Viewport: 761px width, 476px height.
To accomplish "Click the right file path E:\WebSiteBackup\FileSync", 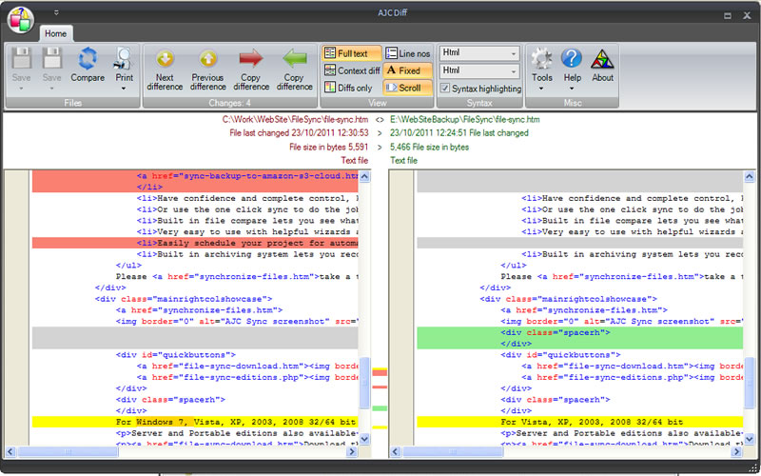I will pyautogui.click(x=465, y=120).
